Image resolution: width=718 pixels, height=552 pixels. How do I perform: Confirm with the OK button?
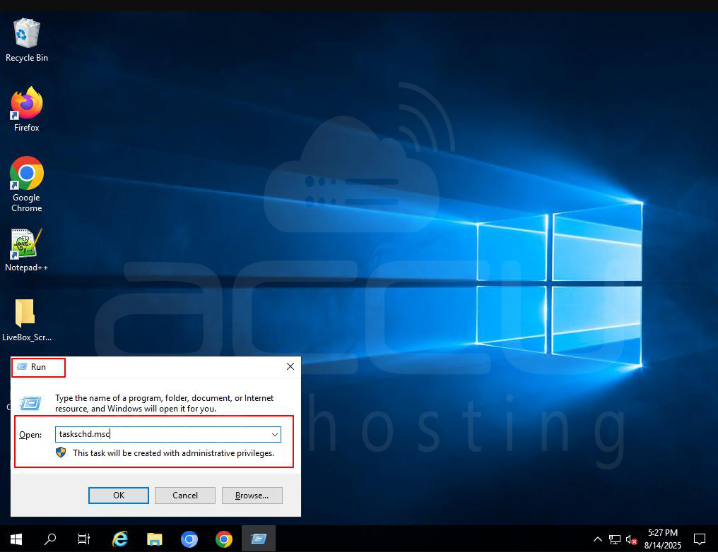coord(118,495)
